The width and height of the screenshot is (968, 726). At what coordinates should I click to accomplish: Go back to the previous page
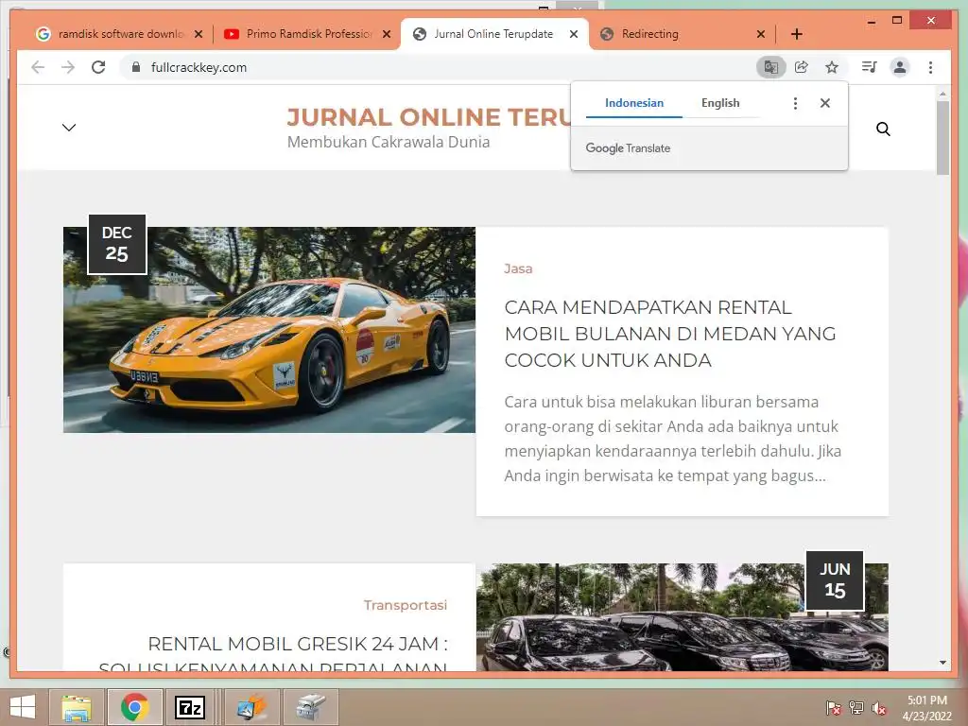click(38, 67)
